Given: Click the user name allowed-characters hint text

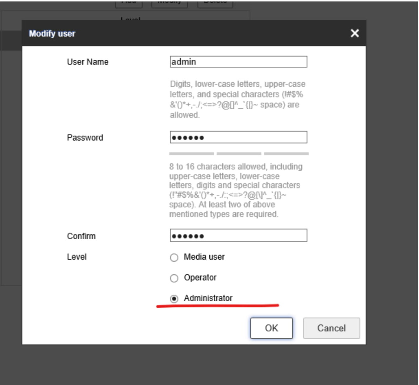Looking at the screenshot, I should 238,99.
